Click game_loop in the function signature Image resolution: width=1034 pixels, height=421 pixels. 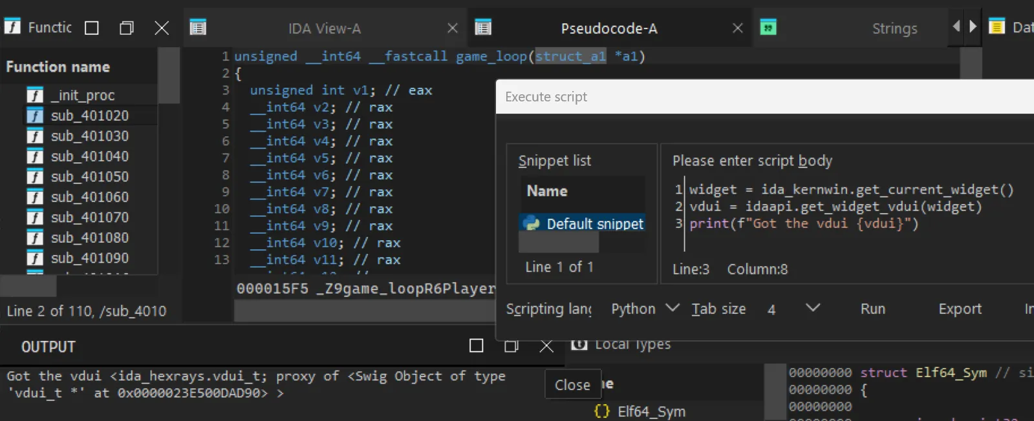coord(491,56)
